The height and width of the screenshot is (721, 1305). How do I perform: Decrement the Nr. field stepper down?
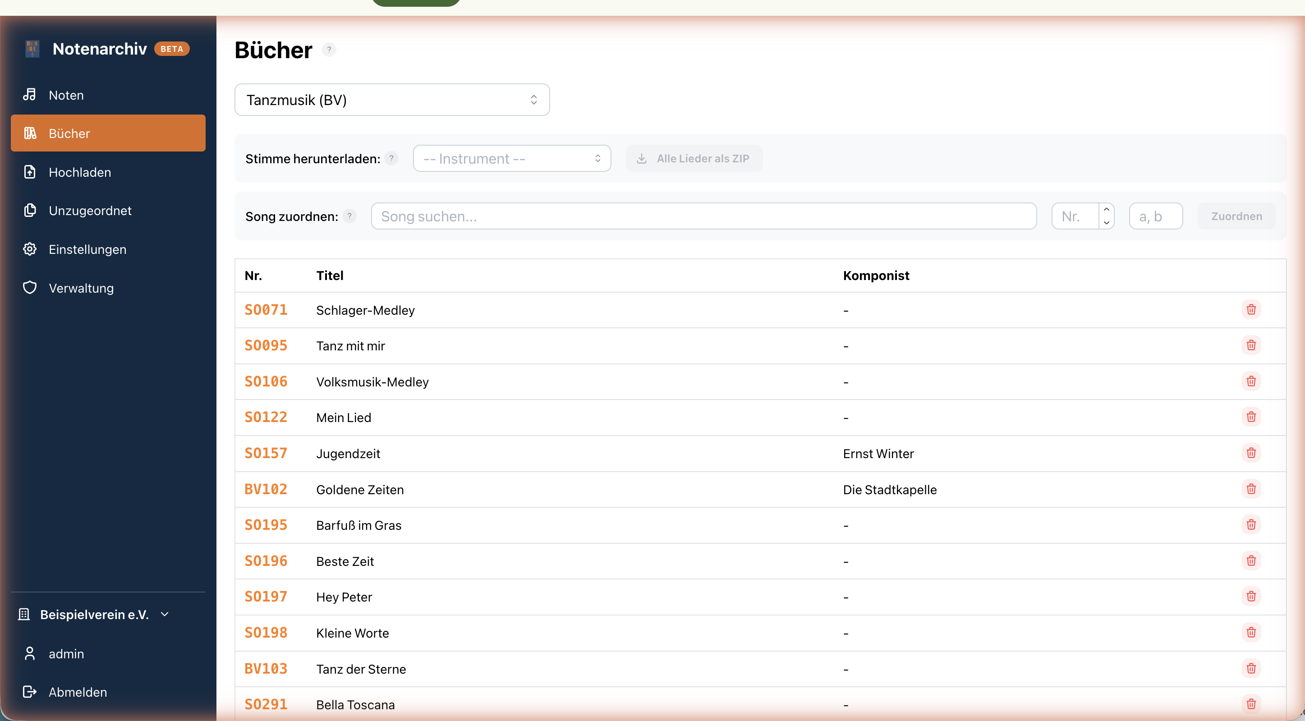pos(1107,222)
